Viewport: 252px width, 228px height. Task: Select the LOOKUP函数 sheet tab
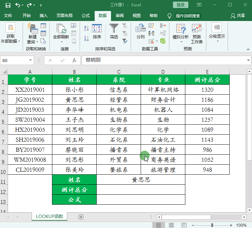coord(49,216)
